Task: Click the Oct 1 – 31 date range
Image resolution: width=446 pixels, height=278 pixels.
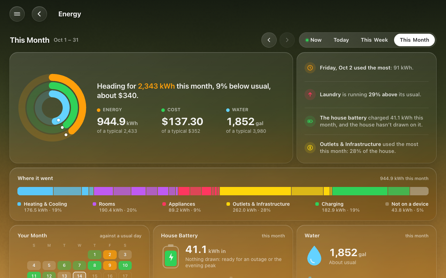Action: coord(66,40)
